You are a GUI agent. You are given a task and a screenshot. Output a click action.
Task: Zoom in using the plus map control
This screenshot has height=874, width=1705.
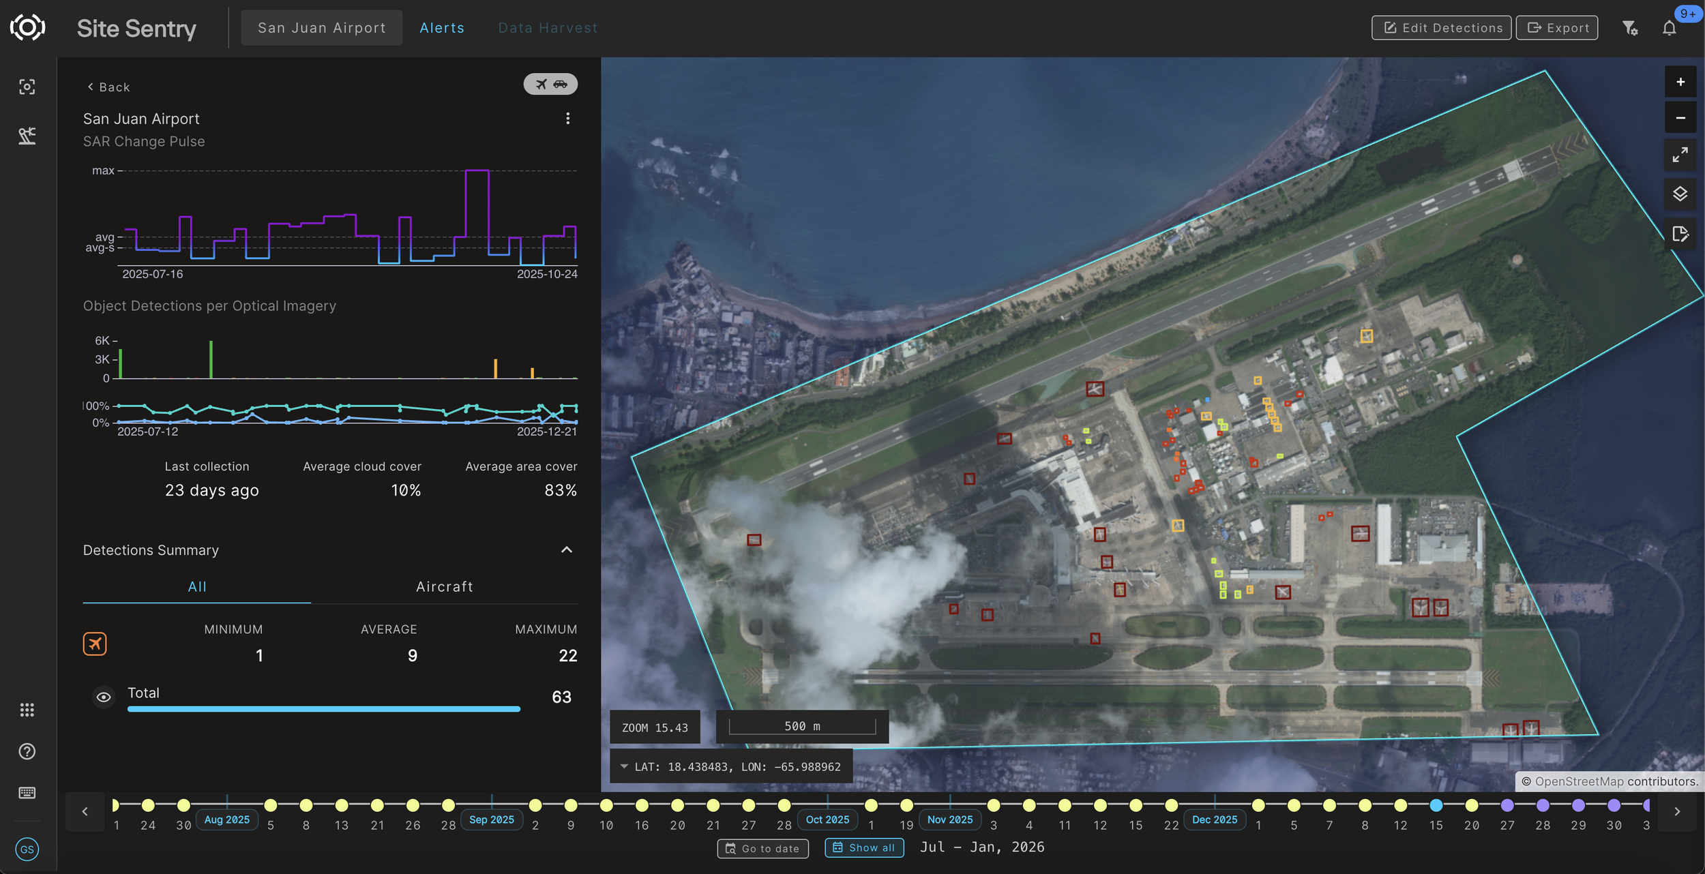pos(1680,82)
